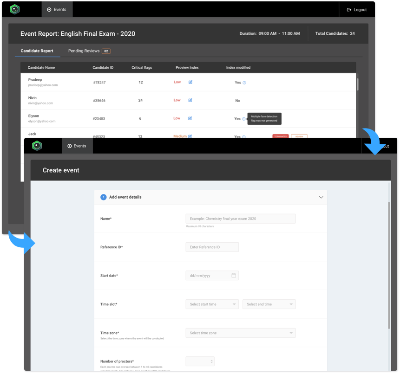The width and height of the screenshot is (400, 374).
Task: Click Total Candidates: 24 text
Action: click(335, 33)
